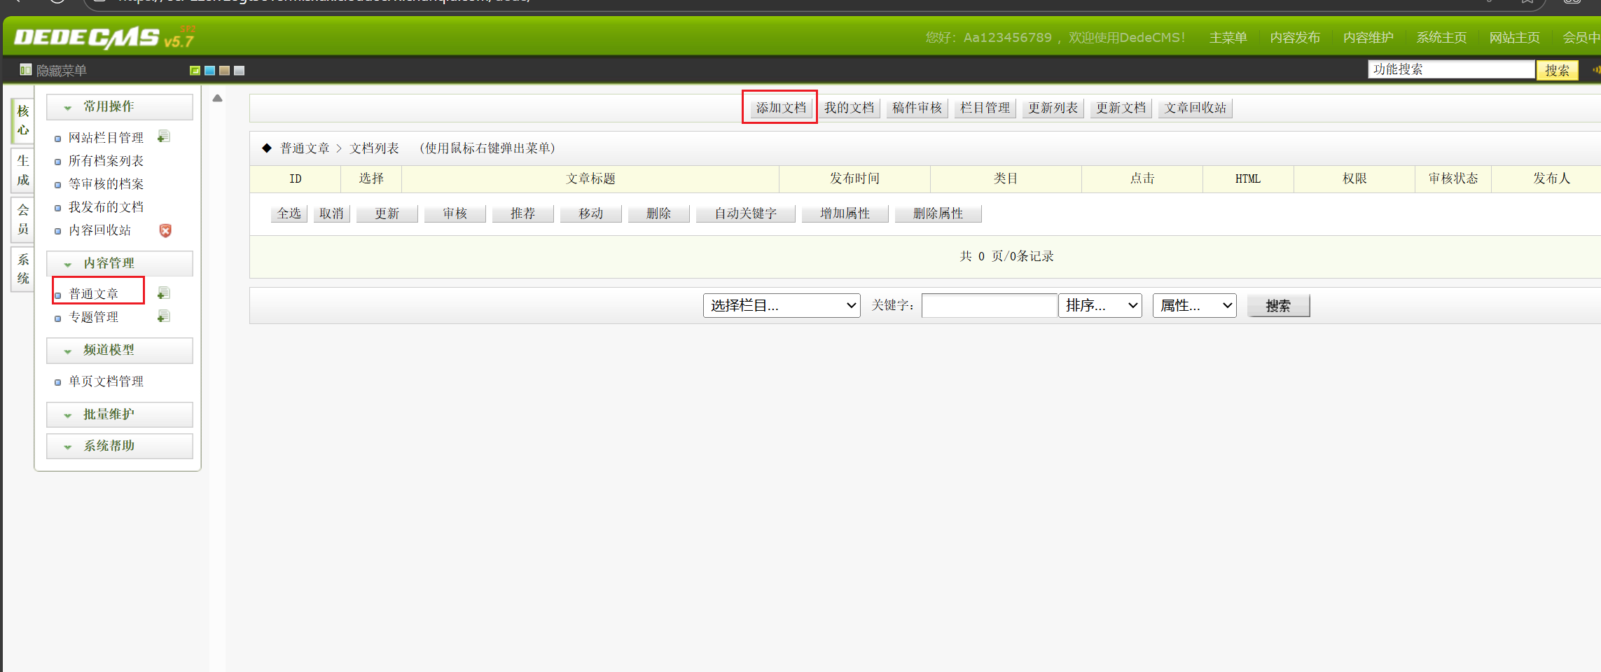
Task: Click red shield icon beside 内容回收站
Action: click(x=165, y=230)
